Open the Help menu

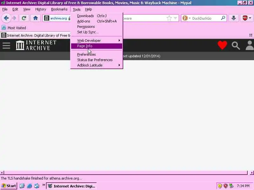(x=89, y=9)
